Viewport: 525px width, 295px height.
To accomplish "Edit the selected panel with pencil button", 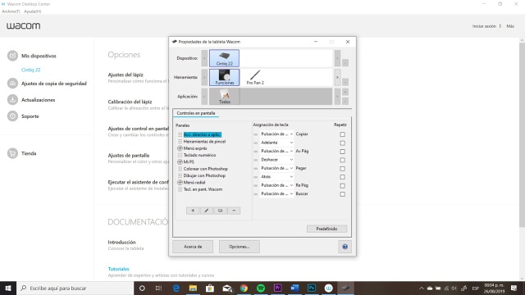I will [207, 211].
